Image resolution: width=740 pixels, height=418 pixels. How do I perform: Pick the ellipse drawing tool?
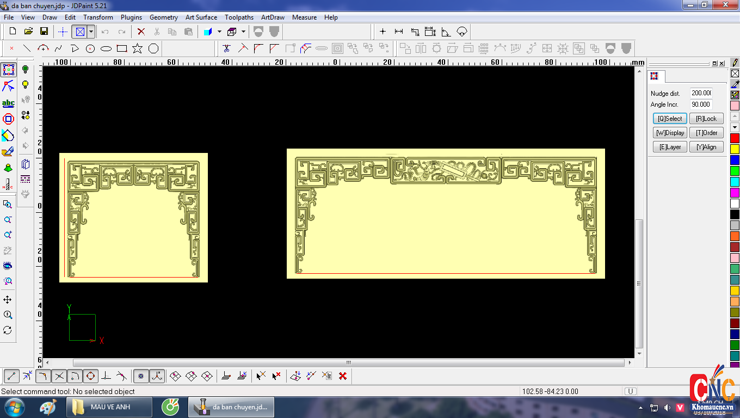pyautogui.click(x=106, y=48)
